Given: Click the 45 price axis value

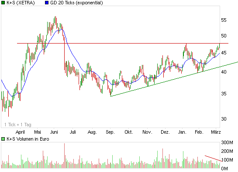Looking at the screenshot, I should tap(224, 53).
